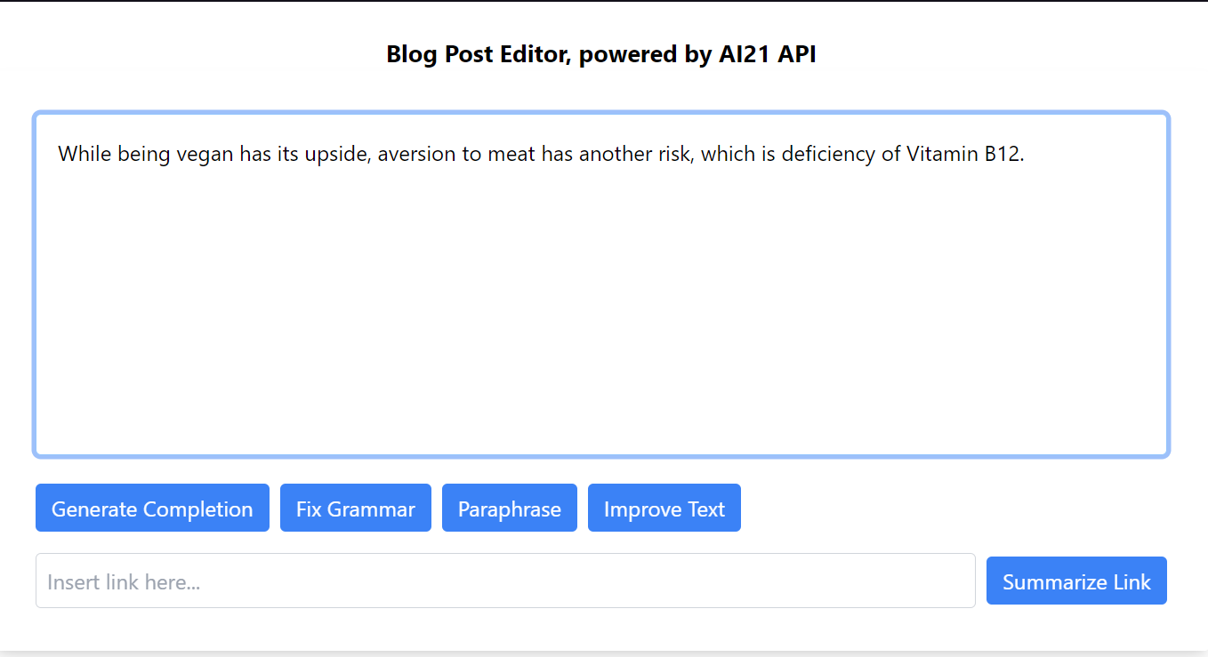Put the cursor on the word "meat"

[x=510, y=155]
